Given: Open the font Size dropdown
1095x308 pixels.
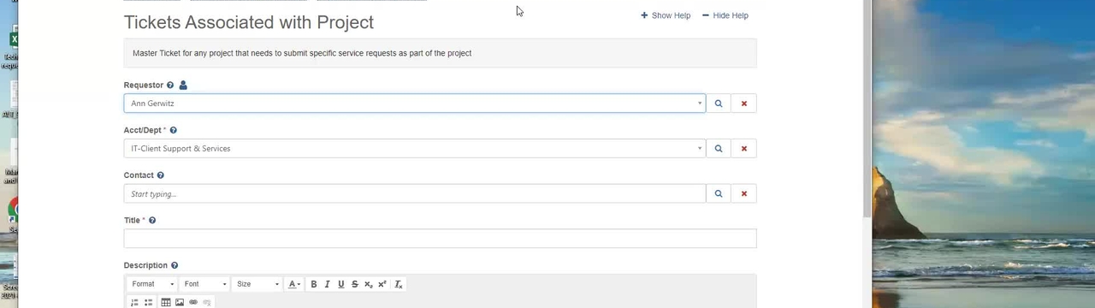Looking at the screenshot, I should [257, 284].
